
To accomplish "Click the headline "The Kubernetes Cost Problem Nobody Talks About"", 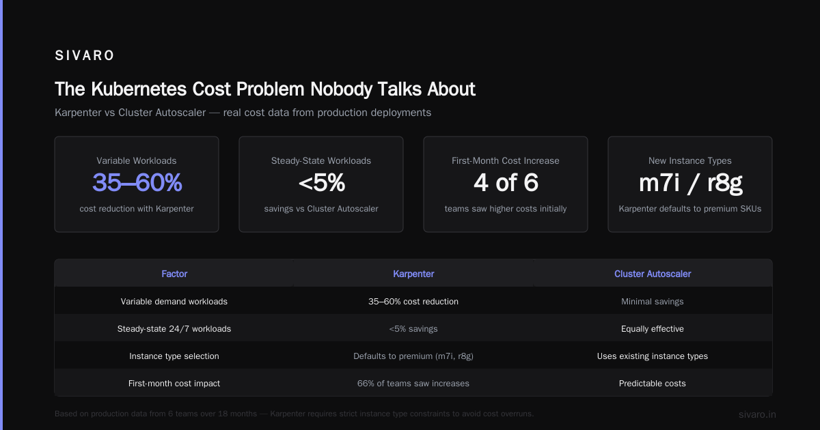I will (x=265, y=89).
